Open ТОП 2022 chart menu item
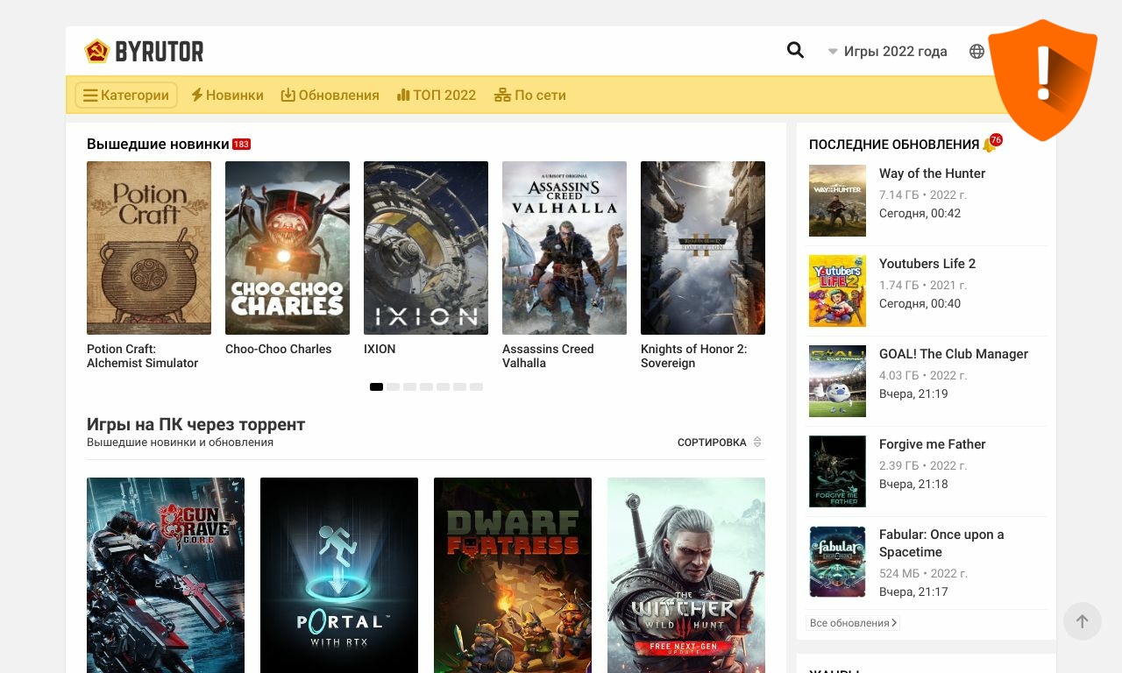The height and width of the screenshot is (673, 1122). 437,95
